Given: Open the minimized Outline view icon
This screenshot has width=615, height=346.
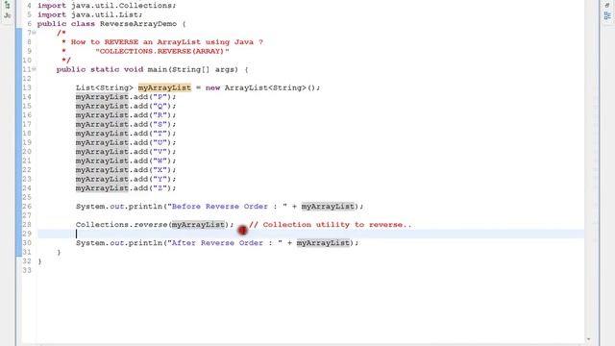Looking at the screenshot, I should 607,15.
